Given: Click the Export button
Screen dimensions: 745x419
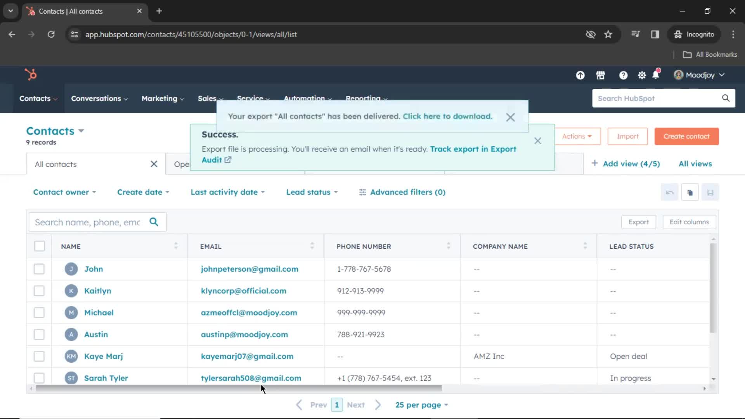Looking at the screenshot, I should [x=639, y=222].
